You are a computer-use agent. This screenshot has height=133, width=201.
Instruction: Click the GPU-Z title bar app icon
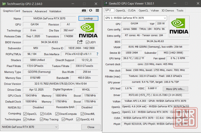click(4, 4)
